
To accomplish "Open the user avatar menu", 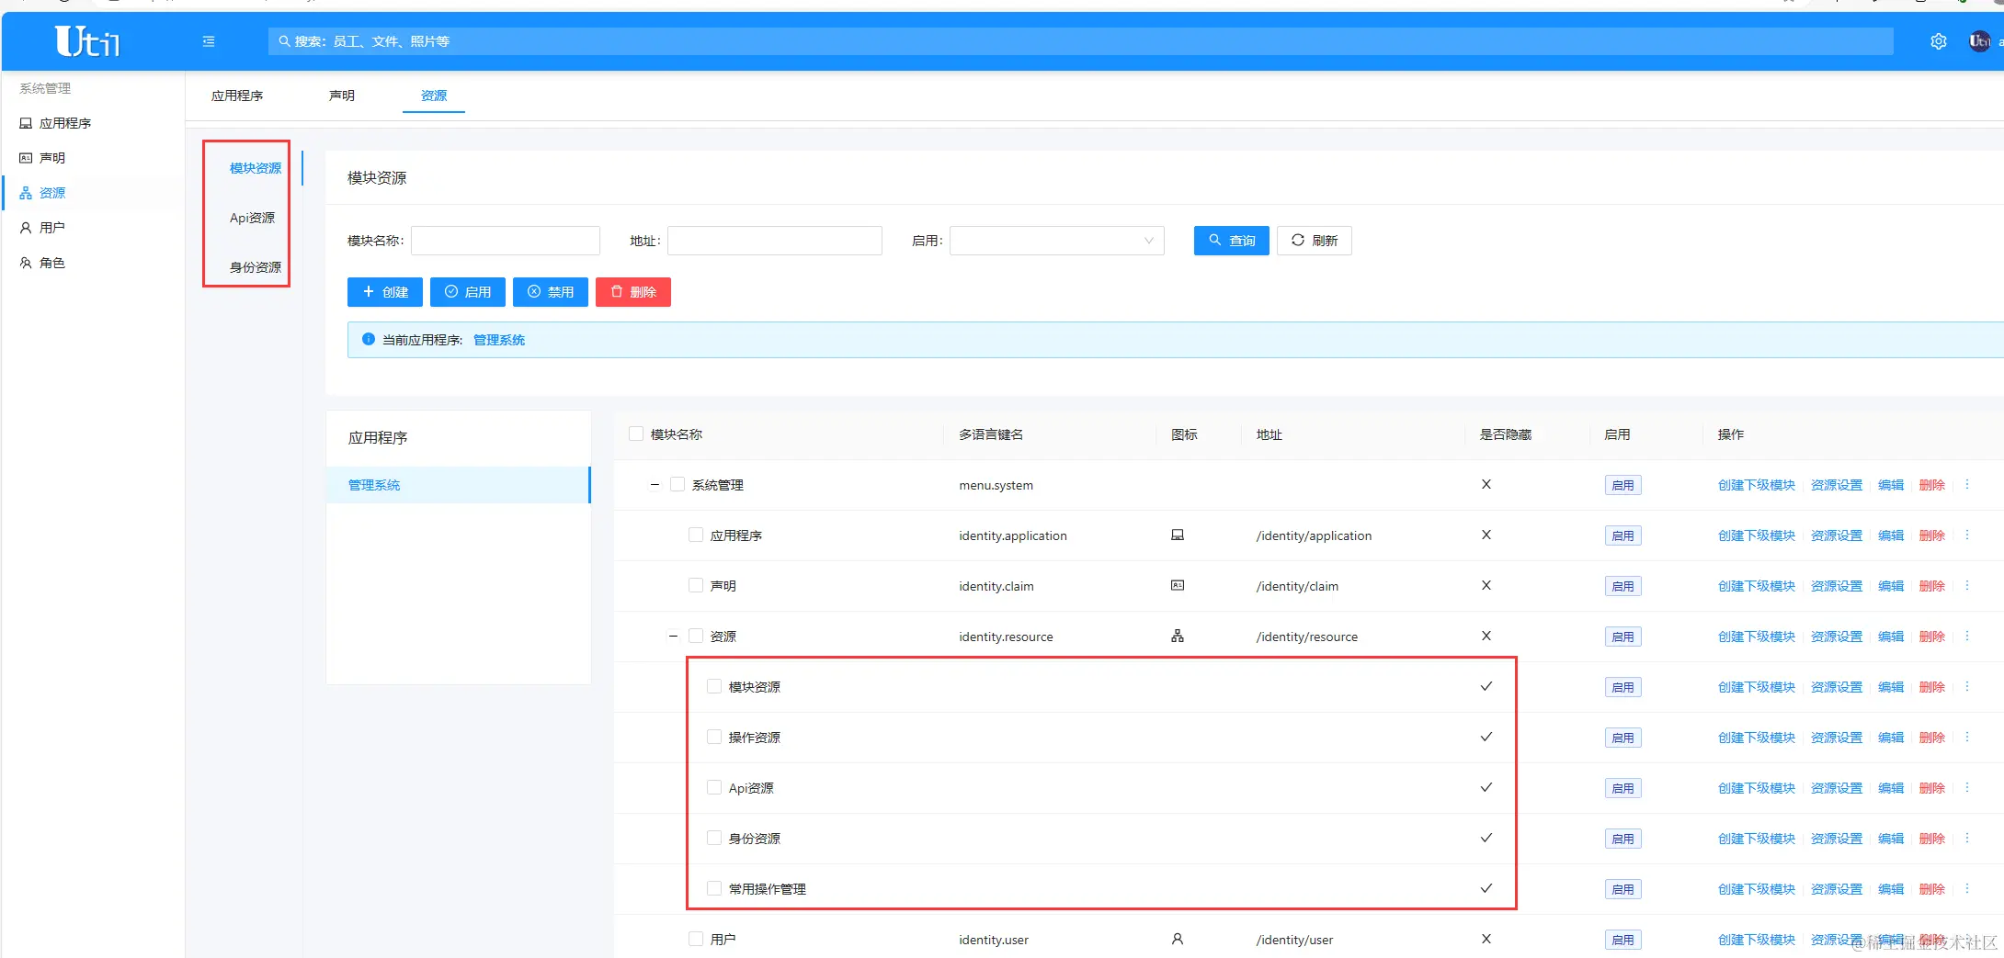I will [1979, 41].
